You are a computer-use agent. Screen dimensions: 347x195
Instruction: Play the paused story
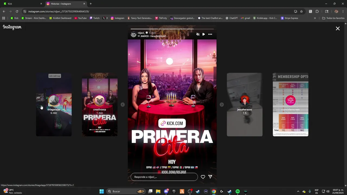click(x=204, y=34)
